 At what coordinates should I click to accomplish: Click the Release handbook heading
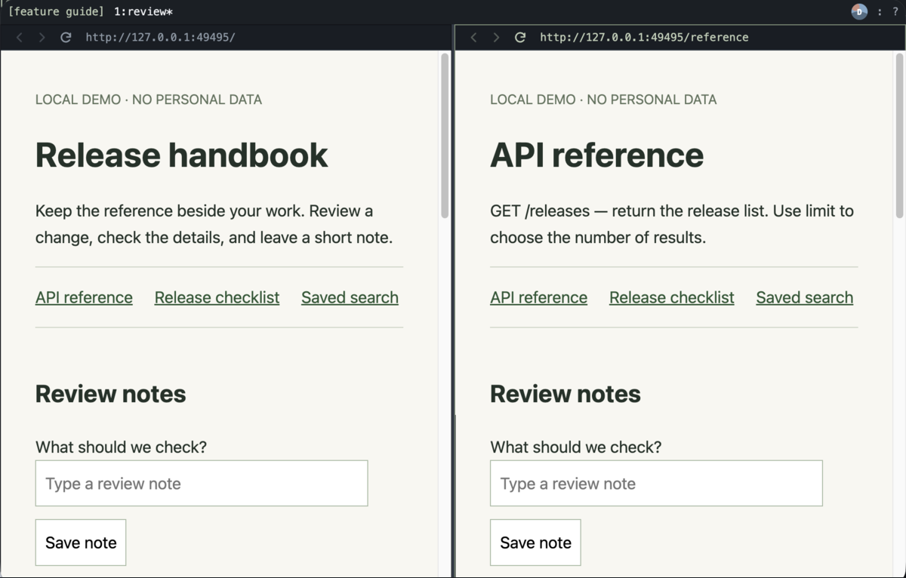[181, 155]
